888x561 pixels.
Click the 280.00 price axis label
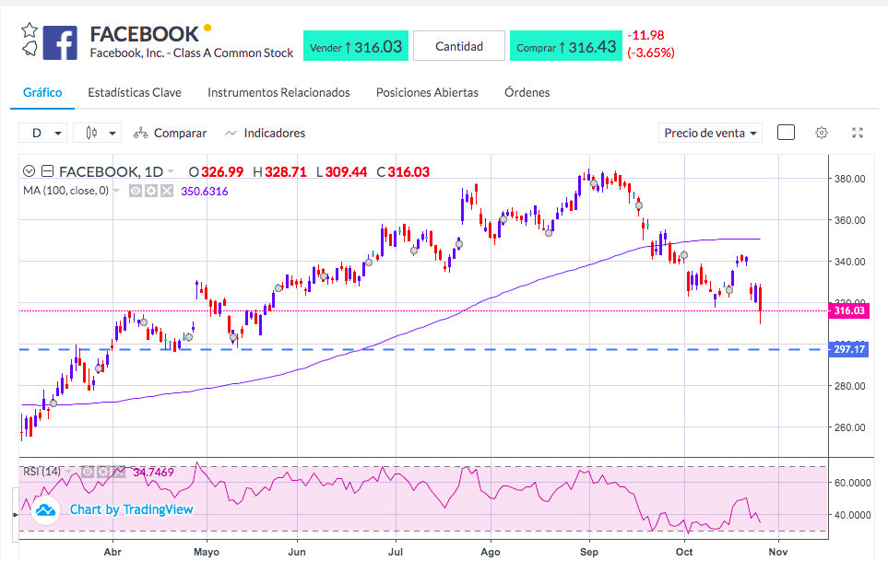849,386
